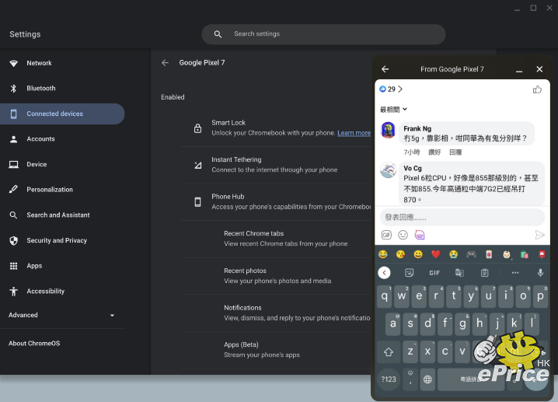Viewport: 558px width, 402px height.
Task: Expand the Advanced settings section
Action: [61, 315]
